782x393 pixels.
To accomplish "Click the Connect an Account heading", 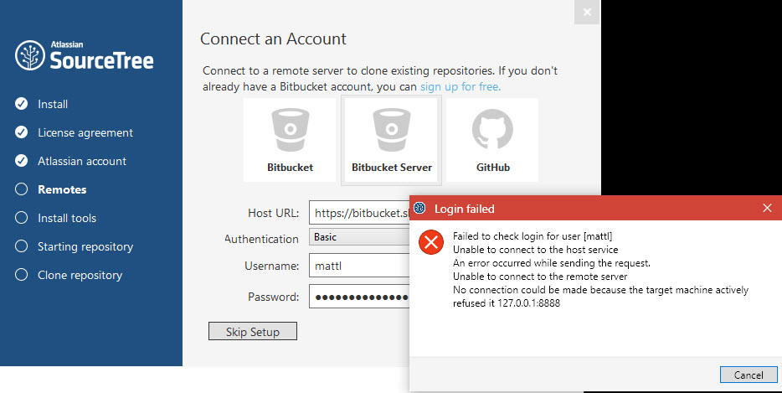I will click(x=273, y=39).
